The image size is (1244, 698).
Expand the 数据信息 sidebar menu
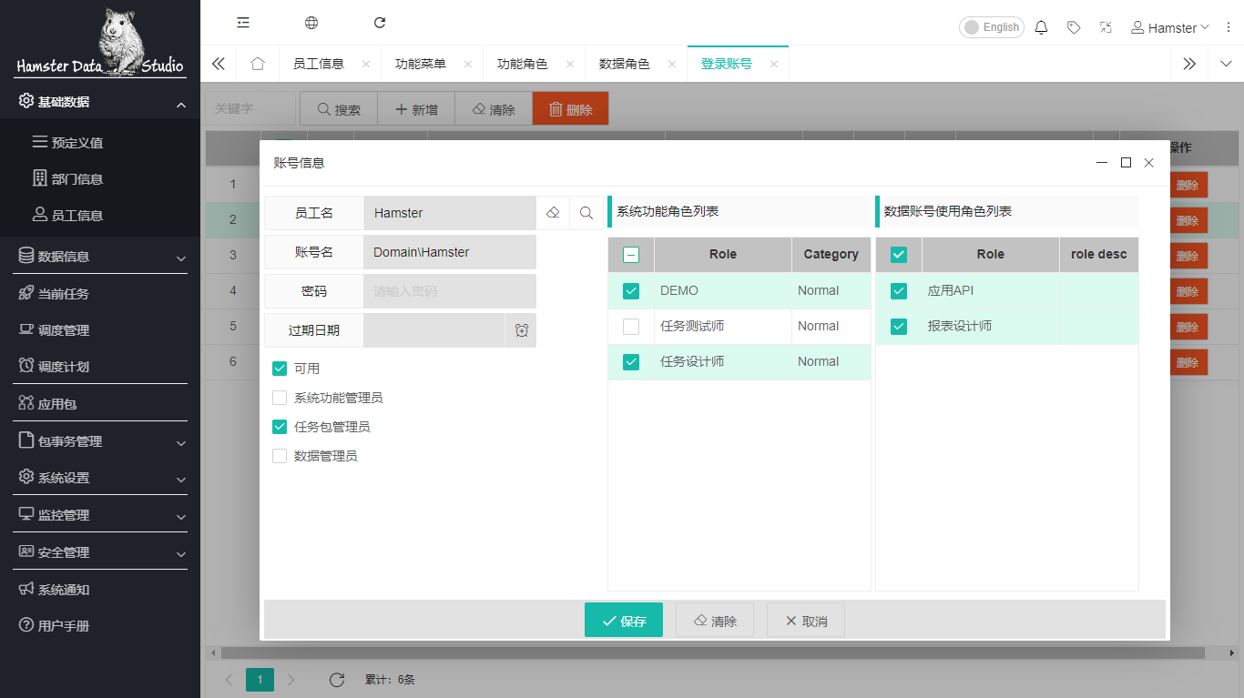click(x=100, y=257)
